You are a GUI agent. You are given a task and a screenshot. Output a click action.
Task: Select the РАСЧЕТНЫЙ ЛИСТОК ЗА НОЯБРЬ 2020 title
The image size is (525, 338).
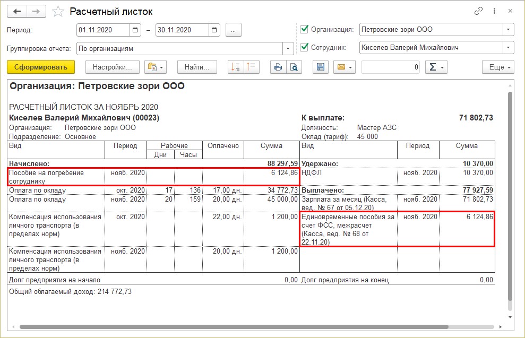(x=83, y=107)
